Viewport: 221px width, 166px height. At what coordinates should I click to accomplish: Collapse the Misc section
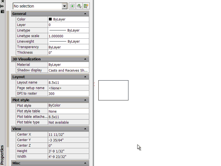[85, 163]
